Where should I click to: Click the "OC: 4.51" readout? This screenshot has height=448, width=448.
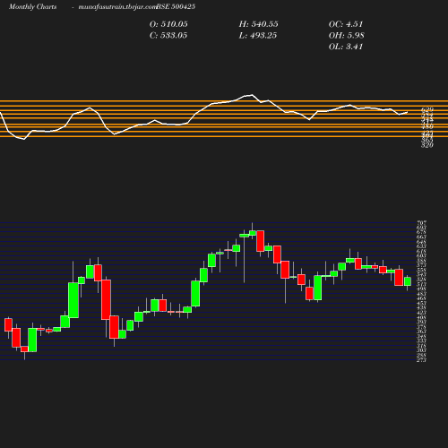coord(346,24)
